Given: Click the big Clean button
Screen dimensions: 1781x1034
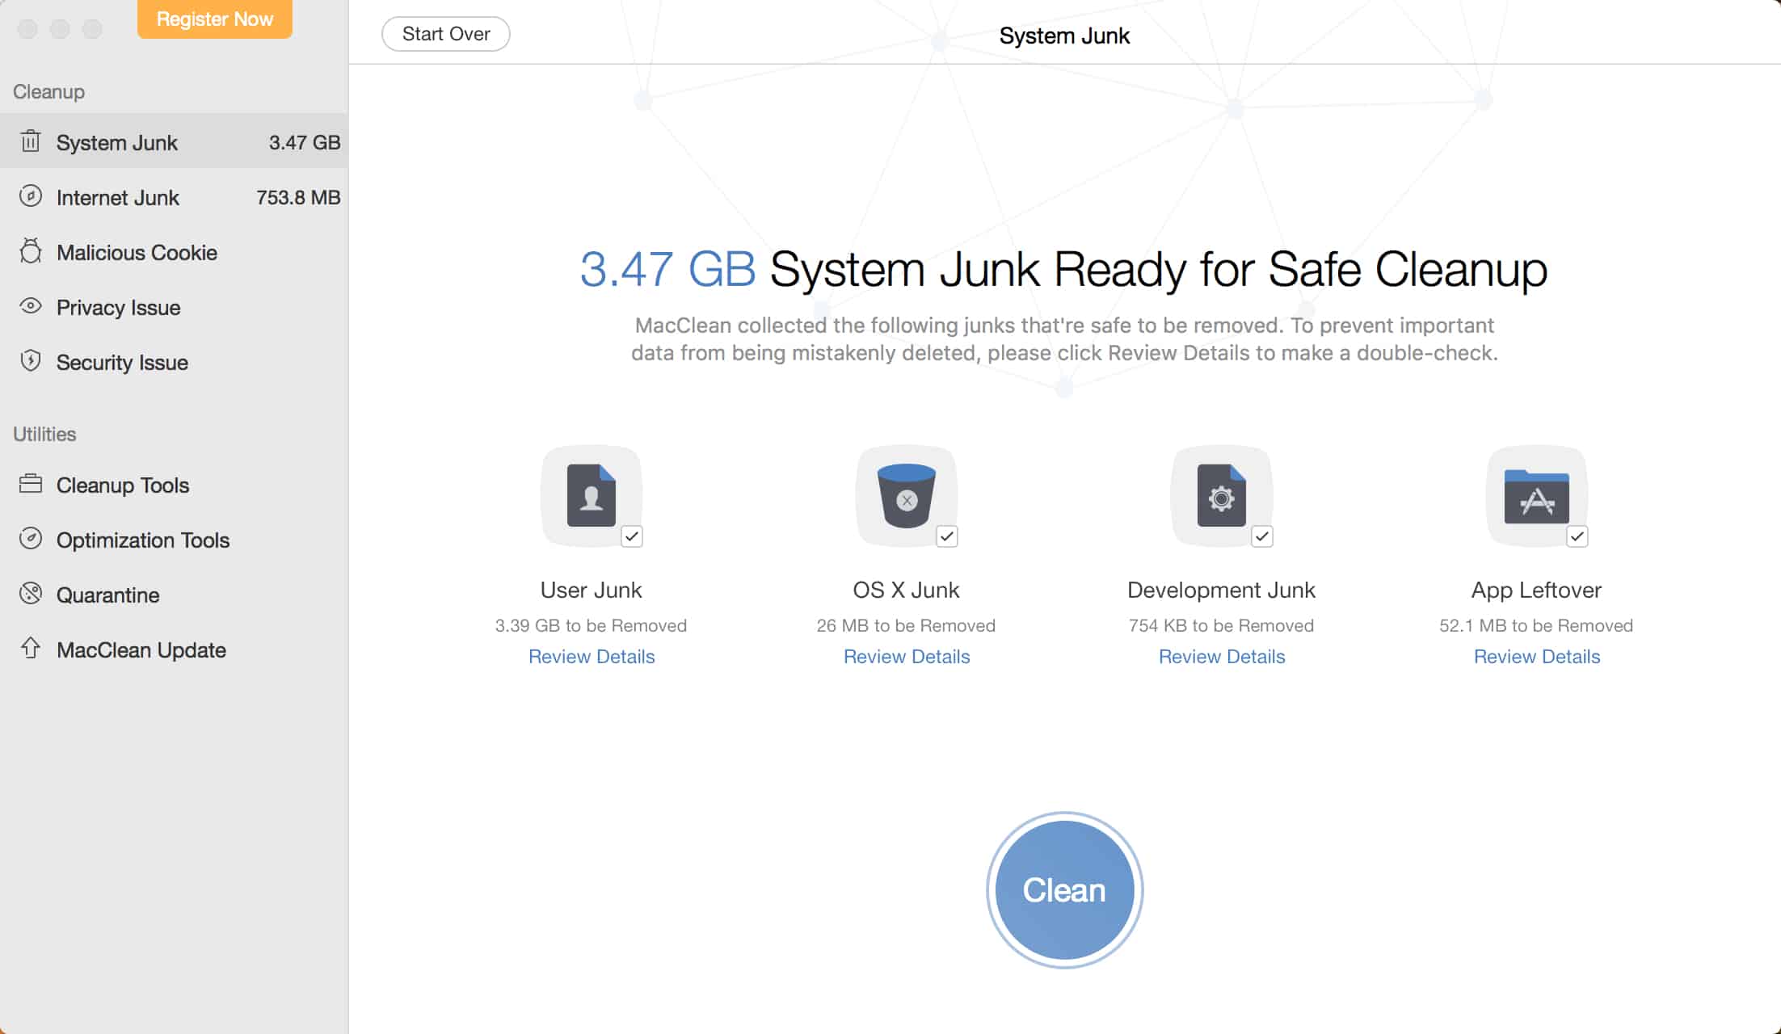Looking at the screenshot, I should tap(1065, 890).
